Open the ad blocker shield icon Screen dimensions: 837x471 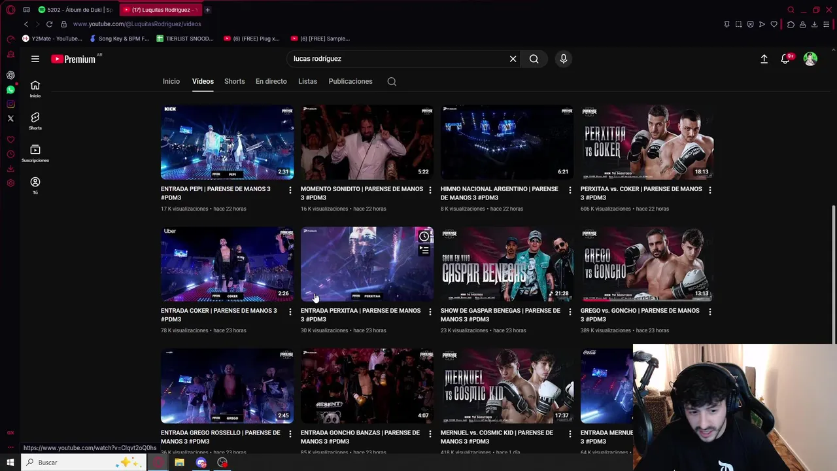[750, 24]
